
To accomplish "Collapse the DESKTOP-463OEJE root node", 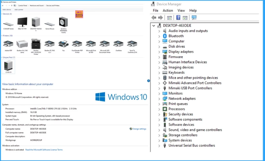I will [153, 26].
